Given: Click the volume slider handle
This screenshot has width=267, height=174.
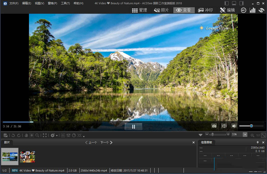Looking at the screenshot, I should click(251, 126).
